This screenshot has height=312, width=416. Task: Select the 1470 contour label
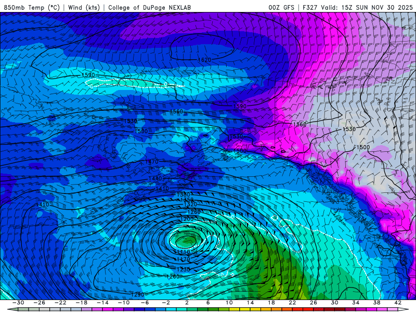click(152, 162)
